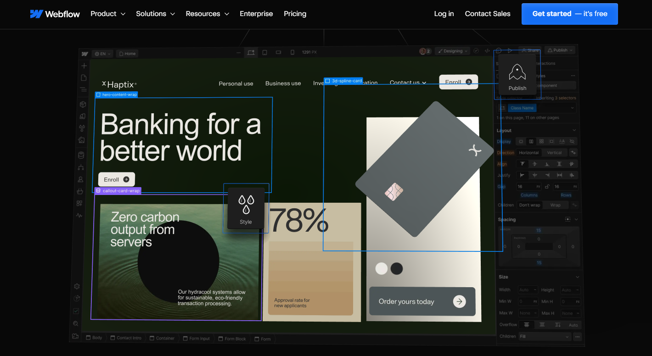Click Contact us in Haptix nav

(408, 83)
